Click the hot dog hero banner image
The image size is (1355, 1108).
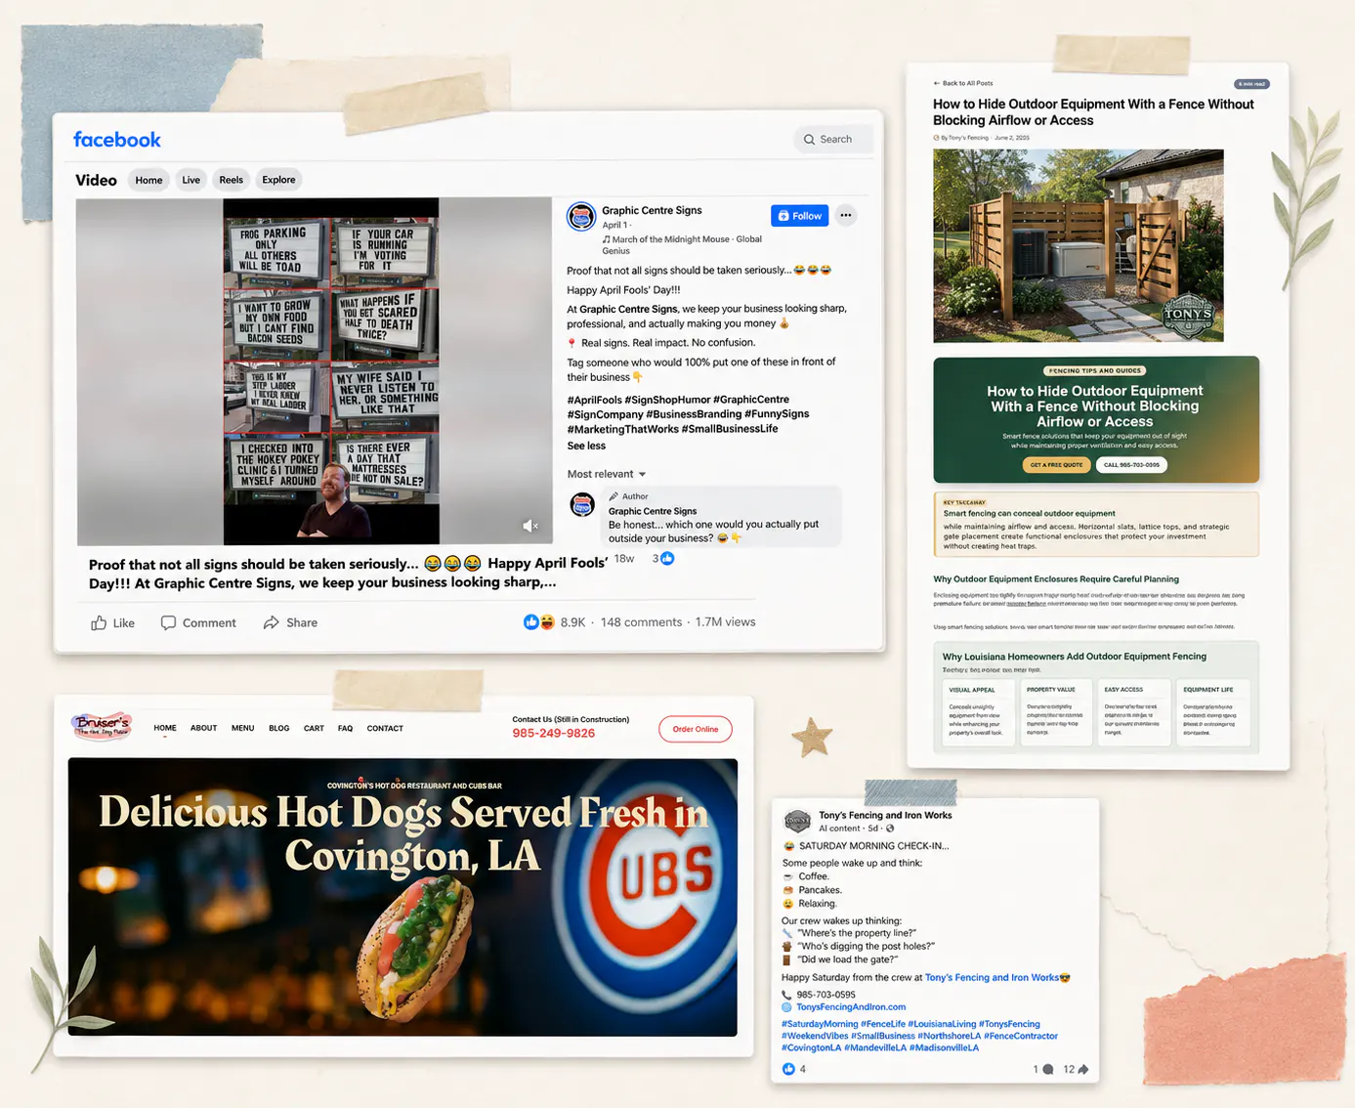click(402, 897)
